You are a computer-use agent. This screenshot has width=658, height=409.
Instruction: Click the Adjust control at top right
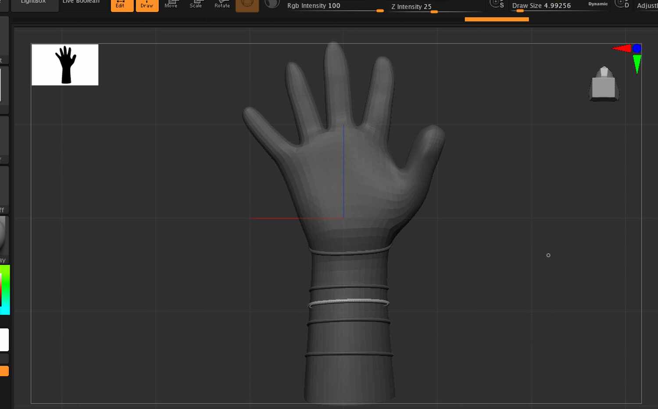pyautogui.click(x=647, y=5)
